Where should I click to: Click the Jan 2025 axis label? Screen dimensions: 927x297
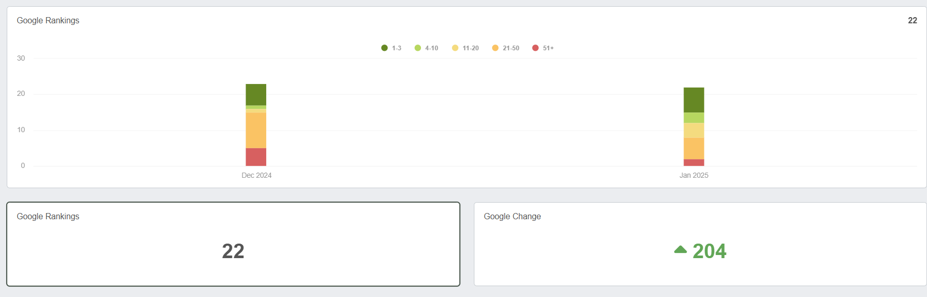(x=694, y=175)
